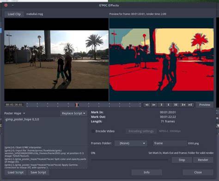Click the Load Clip button
Image resolution: width=219 pixels, height=181 pixels.
[14, 14]
